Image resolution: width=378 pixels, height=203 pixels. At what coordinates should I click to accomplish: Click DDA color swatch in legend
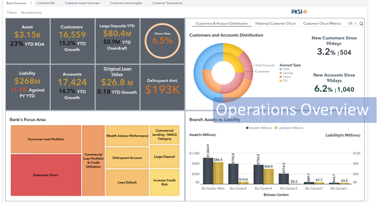click(281, 69)
